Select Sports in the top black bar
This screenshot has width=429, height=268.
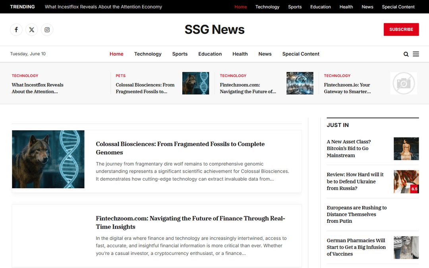(x=295, y=7)
